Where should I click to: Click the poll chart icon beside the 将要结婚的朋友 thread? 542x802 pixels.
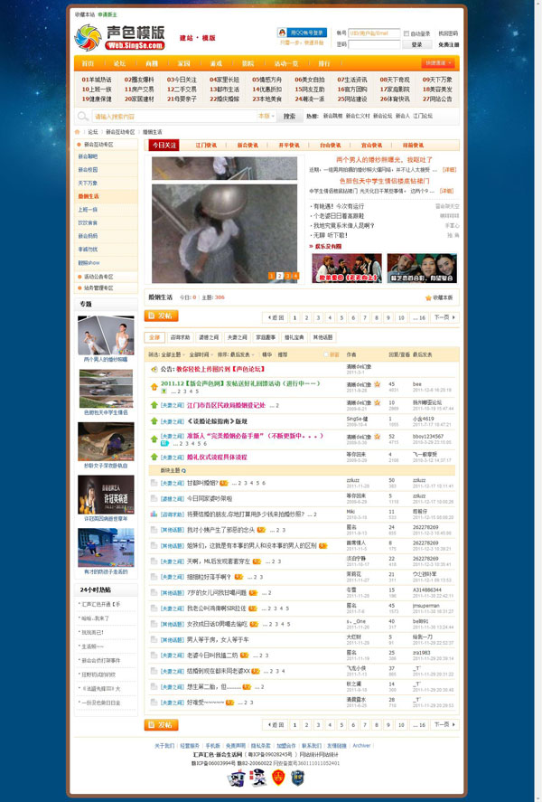pos(154,514)
